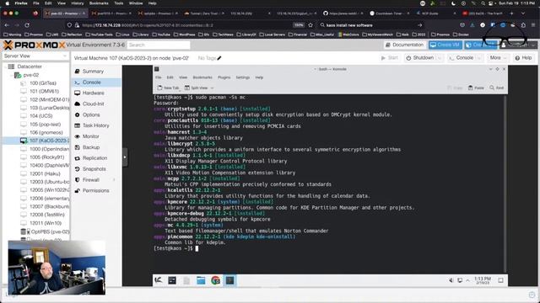Viewport: 540px width, 303px height.
Task: Click the Help button
Action: click(x=523, y=58)
